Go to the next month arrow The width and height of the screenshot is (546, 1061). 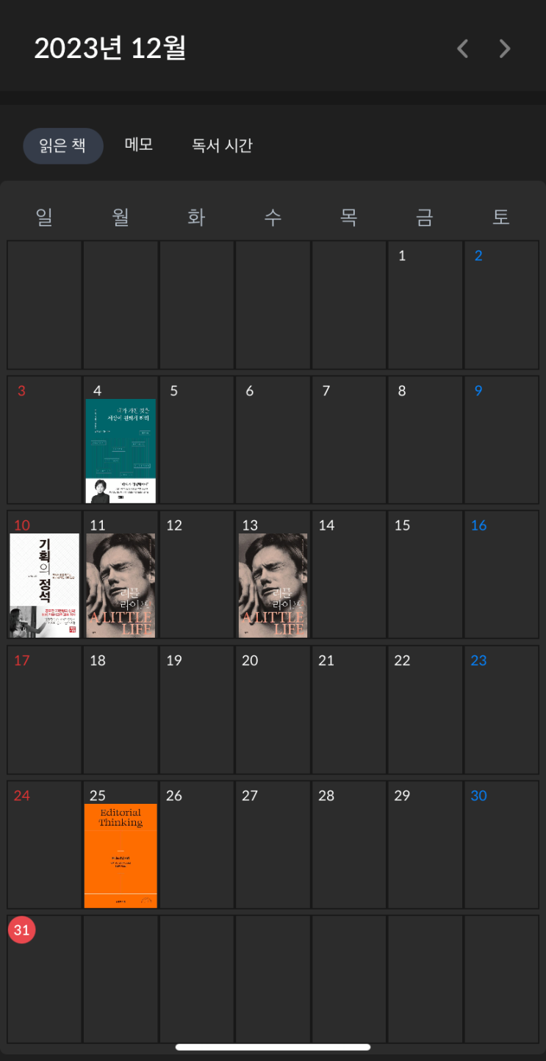[505, 48]
